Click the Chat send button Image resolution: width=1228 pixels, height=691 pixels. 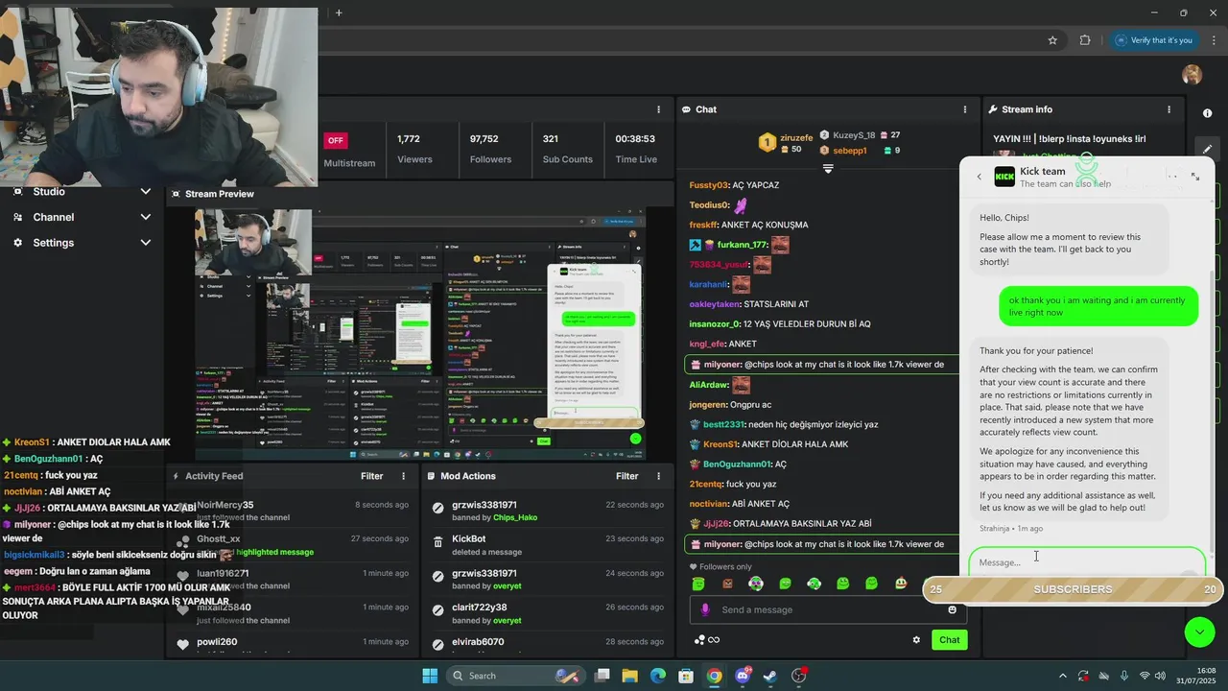949,640
